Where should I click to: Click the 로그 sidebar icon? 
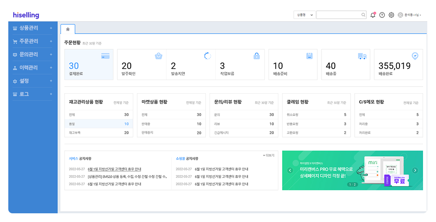click(x=15, y=94)
